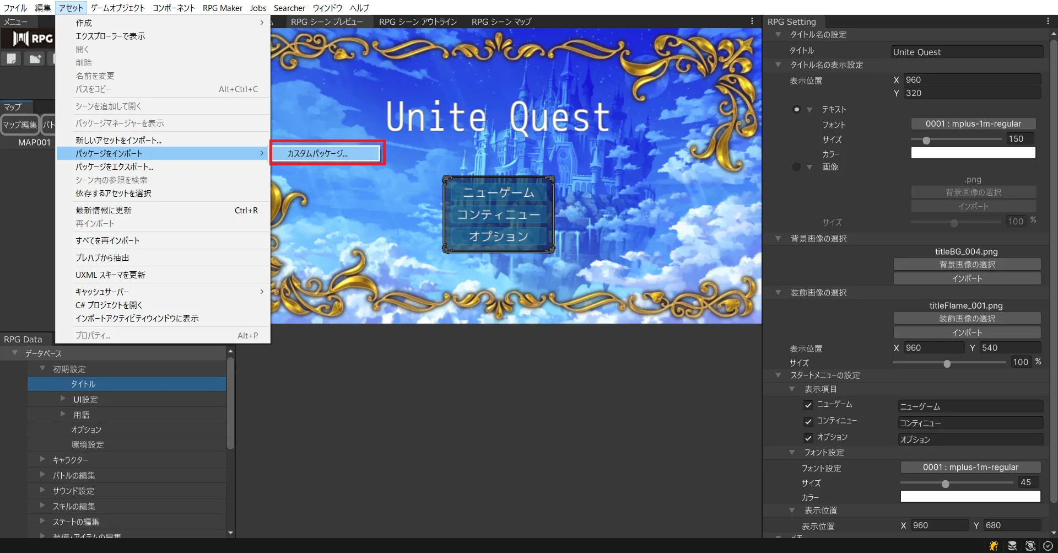Click the タイトル text field Unite Quest

pos(967,52)
